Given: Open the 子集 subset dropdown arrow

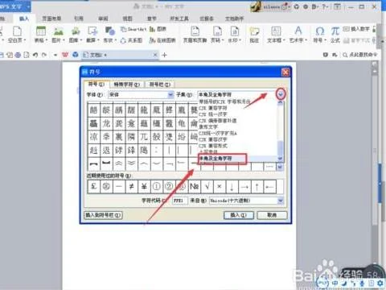Looking at the screenshot, I should coord(281,94).
